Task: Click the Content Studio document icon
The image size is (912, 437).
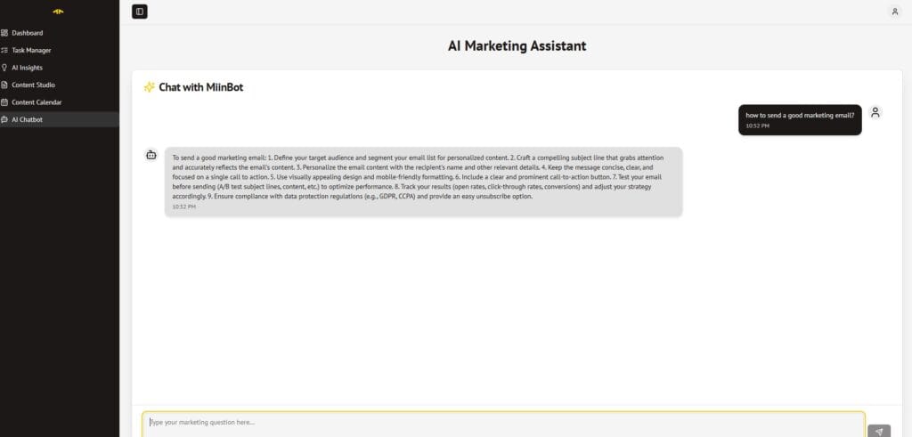Action: coord(4,85)
